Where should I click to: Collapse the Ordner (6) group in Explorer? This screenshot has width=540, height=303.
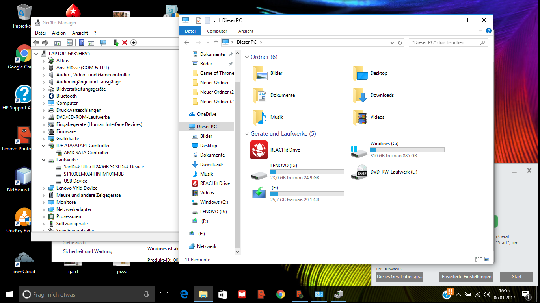247,57
